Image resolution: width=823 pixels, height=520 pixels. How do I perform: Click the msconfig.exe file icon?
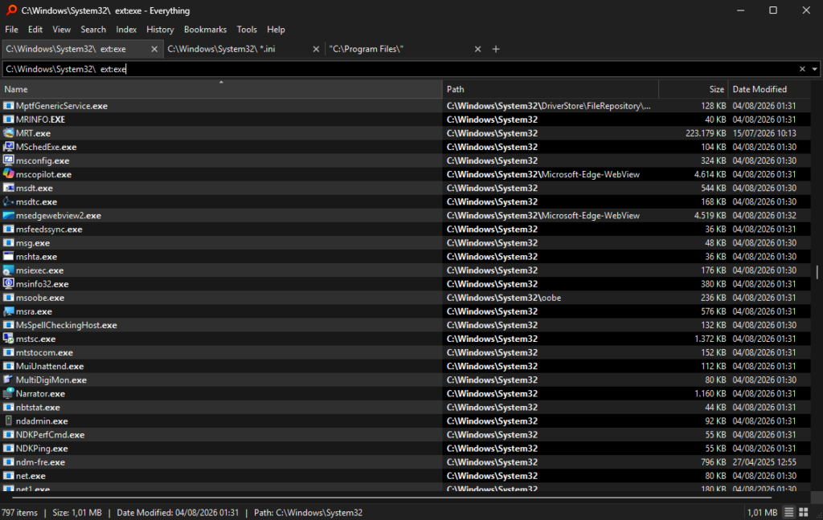(x=8, y=160)
